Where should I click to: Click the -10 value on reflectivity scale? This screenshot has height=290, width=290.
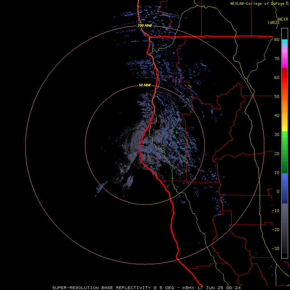[275, 211]
